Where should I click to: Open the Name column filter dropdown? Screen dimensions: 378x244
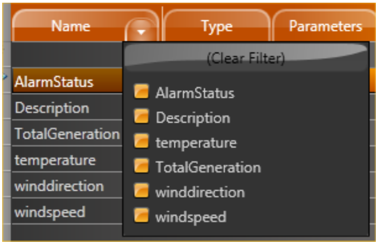pos(141,32)
